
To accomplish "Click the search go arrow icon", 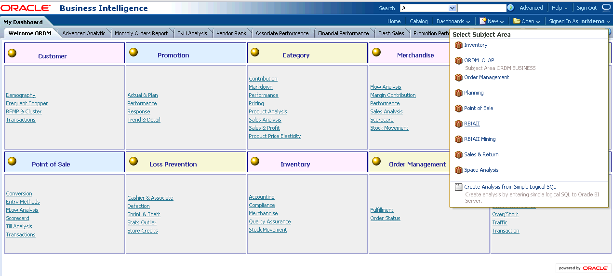I will point(510,8).
